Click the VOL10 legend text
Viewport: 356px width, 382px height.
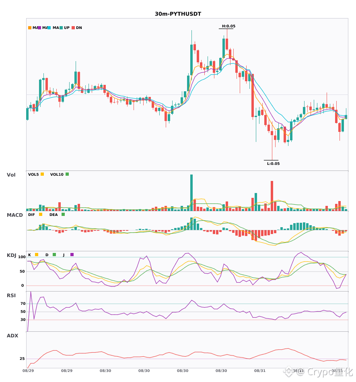pos(57,175)
